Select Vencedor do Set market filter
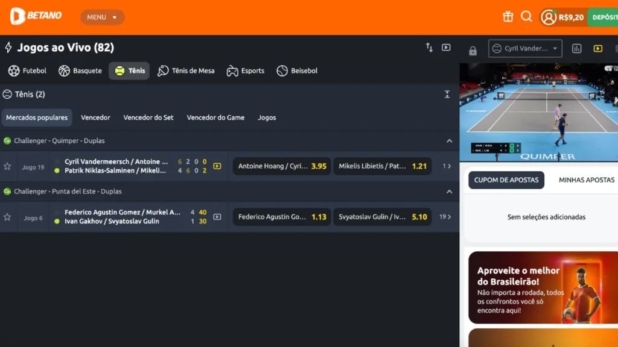 [148, 117]
